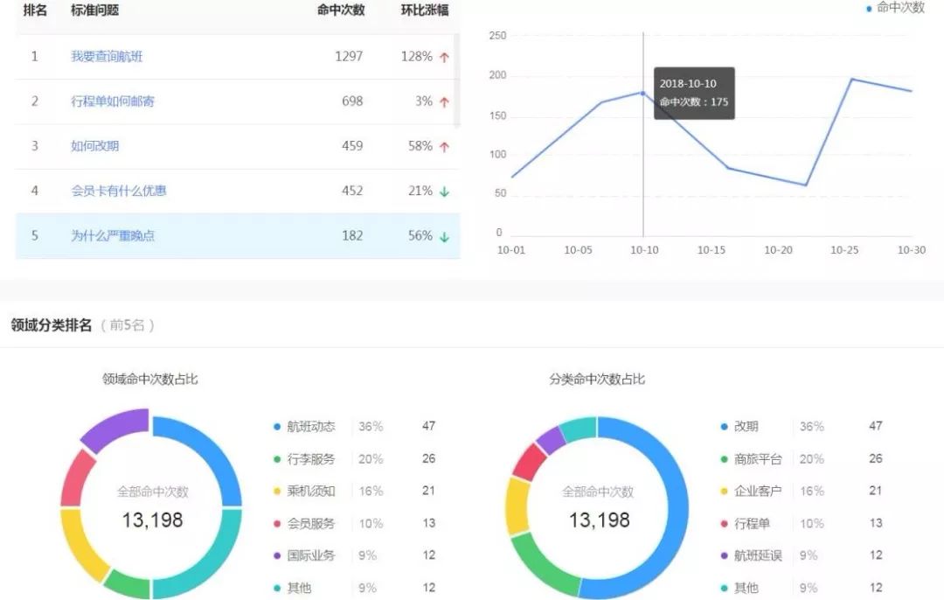Viewport: 944px width, 600px height.
Task: Click the red up arrow beside 3%
Action: tap(444, 102)
